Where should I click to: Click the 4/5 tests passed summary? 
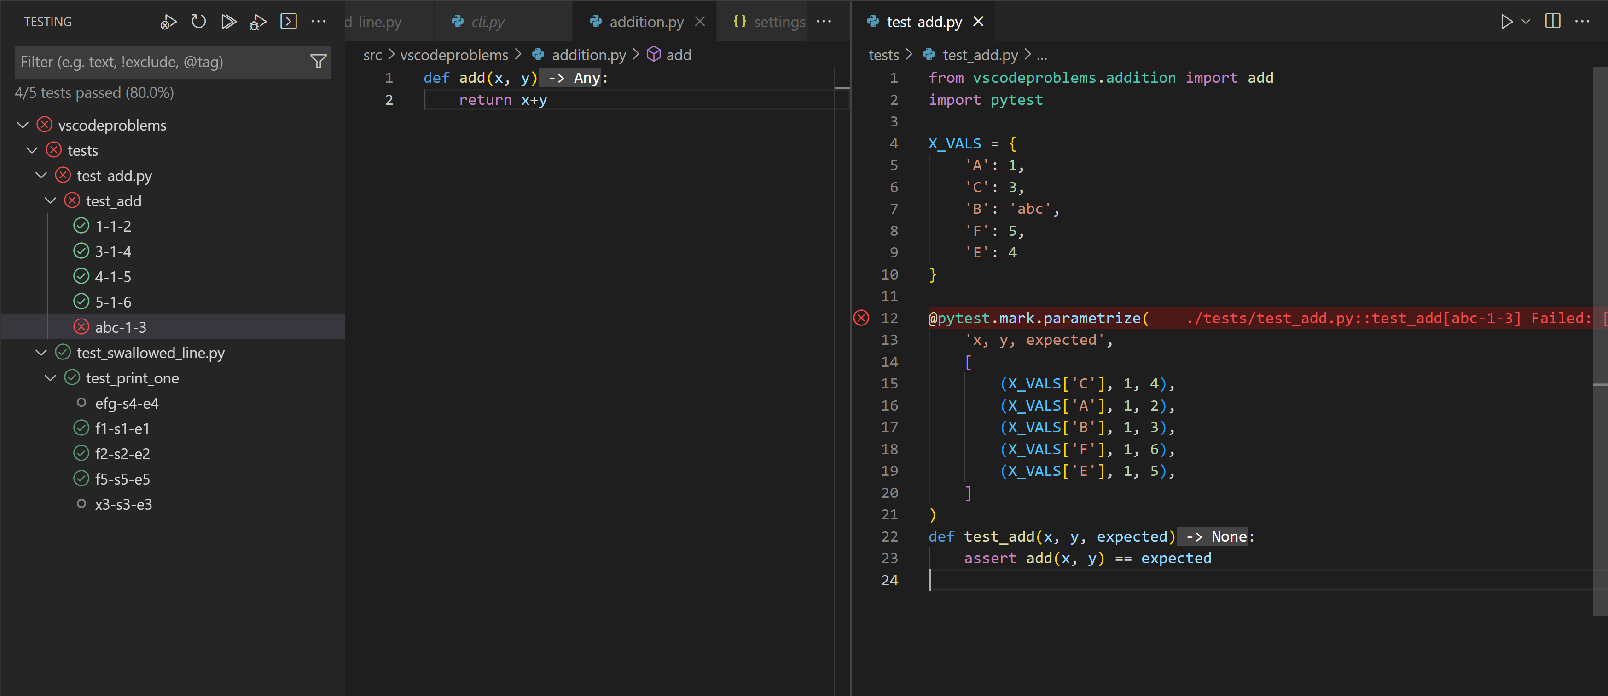(94, 93)
